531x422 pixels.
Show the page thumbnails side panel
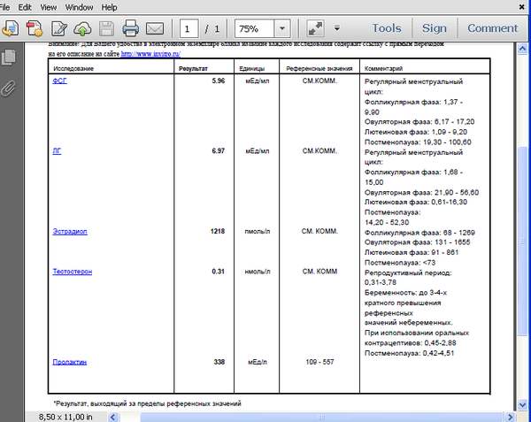[x=9, y=57]
